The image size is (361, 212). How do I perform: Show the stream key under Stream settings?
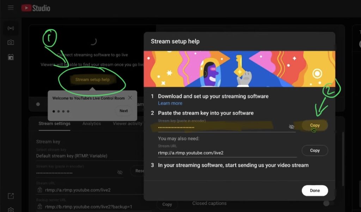pyautogui.click(x=120, y=172)
